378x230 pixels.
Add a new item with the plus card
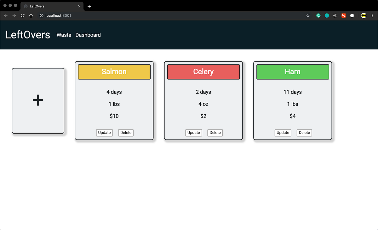38,100
